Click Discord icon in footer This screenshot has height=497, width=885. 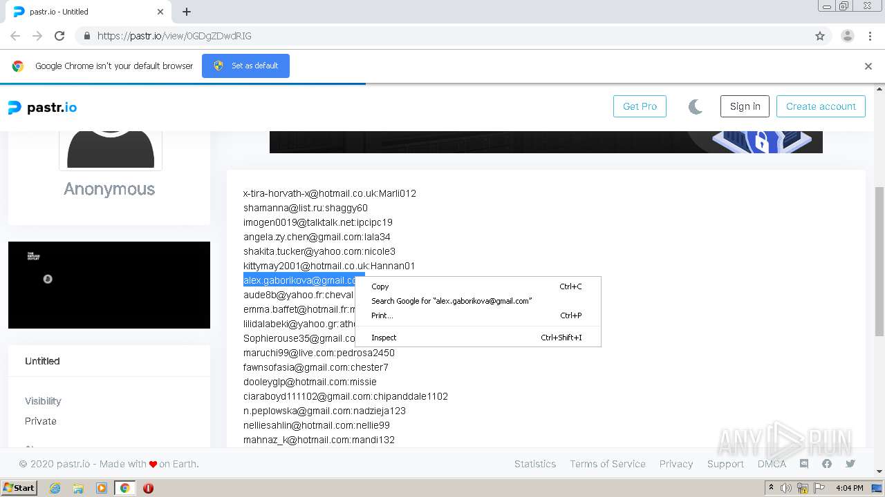[x=804, y=464]
